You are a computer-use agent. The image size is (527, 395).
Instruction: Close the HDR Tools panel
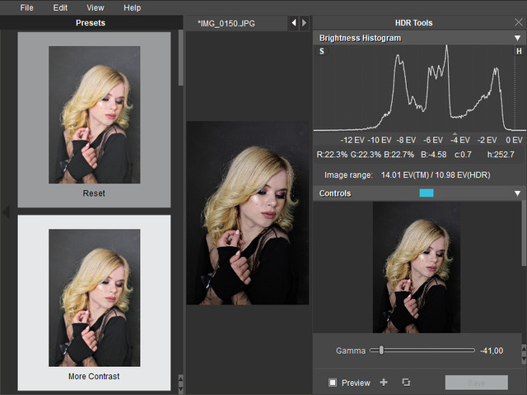tap(517, 23)
